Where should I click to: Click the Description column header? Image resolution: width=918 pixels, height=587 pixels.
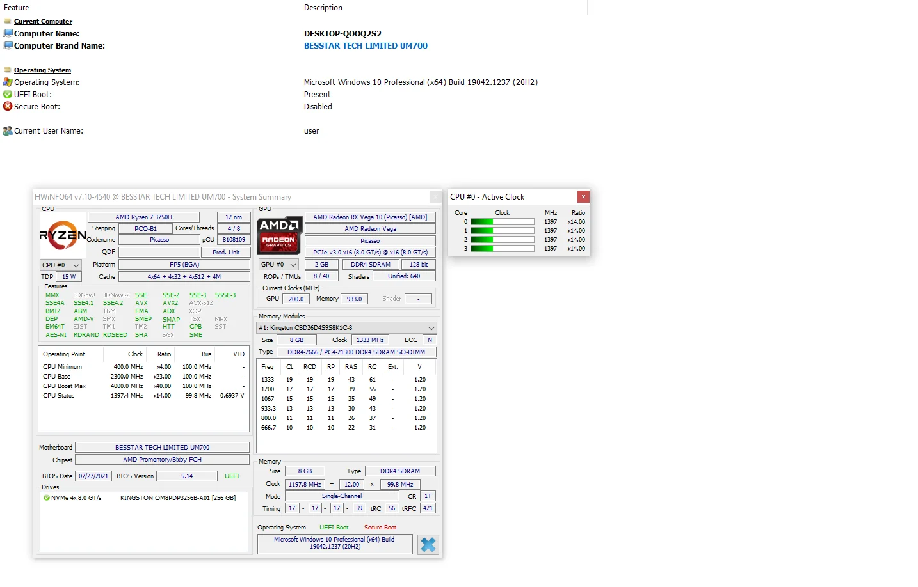[323, 8]
